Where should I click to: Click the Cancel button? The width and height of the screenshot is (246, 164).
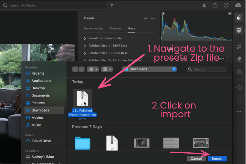[196, 159]
